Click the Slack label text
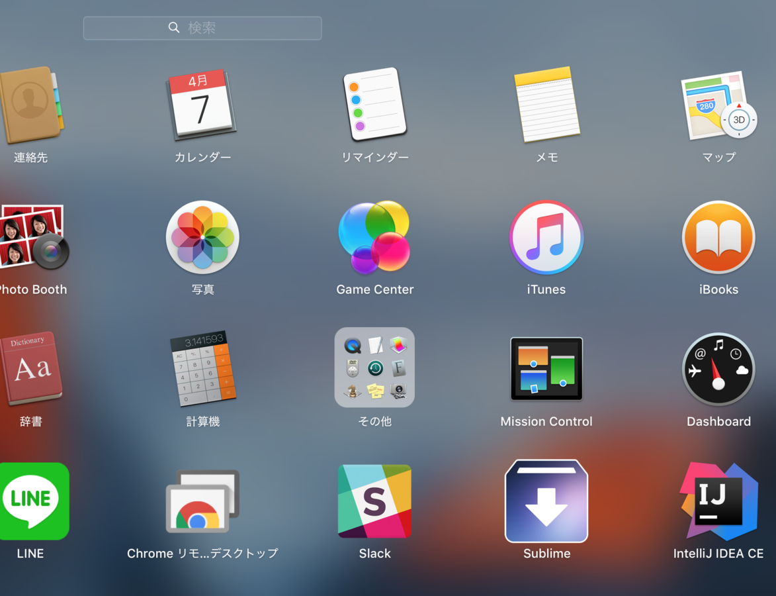 [x=374, y=554]
